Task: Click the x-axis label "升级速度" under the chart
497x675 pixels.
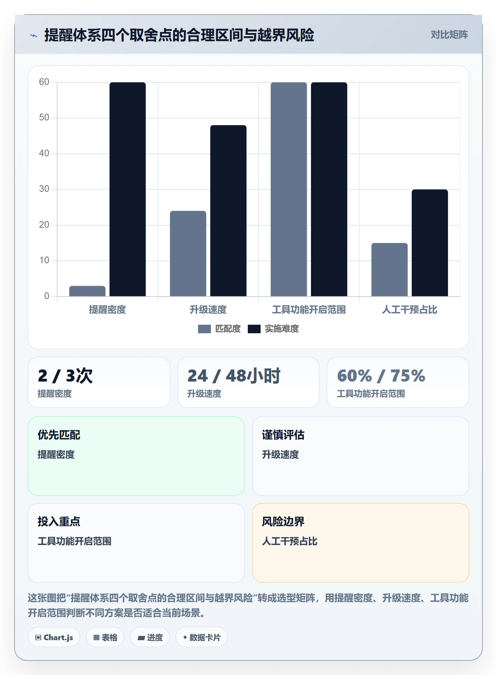Action: (208, 310)
